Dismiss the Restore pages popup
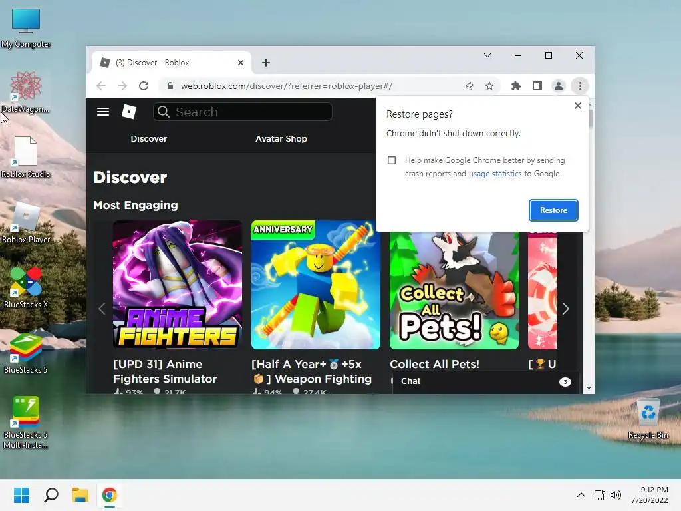The image size is (681, 511). (x=578, y=106)
